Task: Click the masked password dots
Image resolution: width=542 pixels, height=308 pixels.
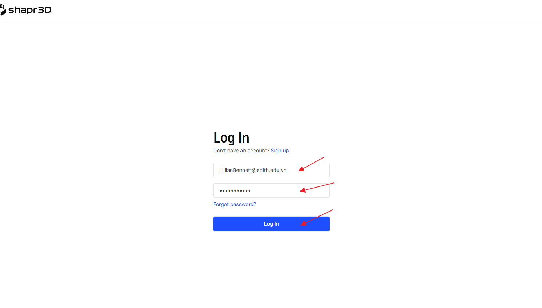Action: (x=235, y=190)
